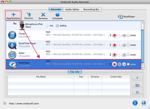
Task: Open the iTunes format stepper dropdown
Action: point(110,35)
